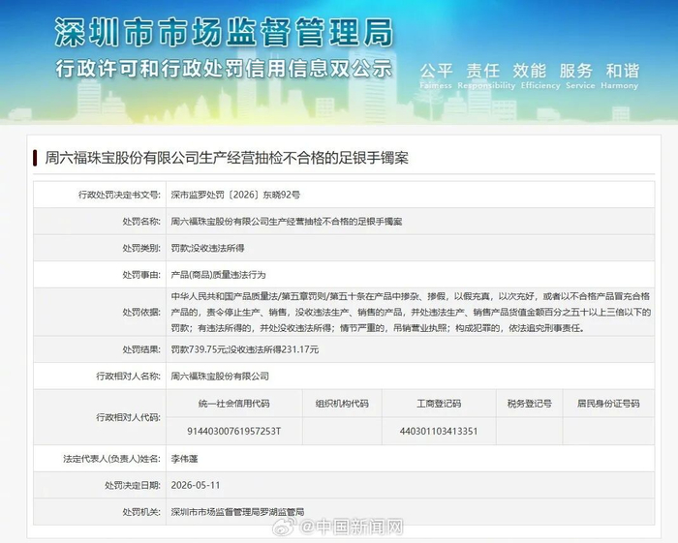This screenshot has width=678, height=543.
Task: Click the slogan word 责任 Responsibility
Action: point(486,76)
